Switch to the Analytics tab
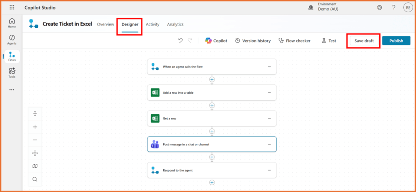 coord(175,24)
